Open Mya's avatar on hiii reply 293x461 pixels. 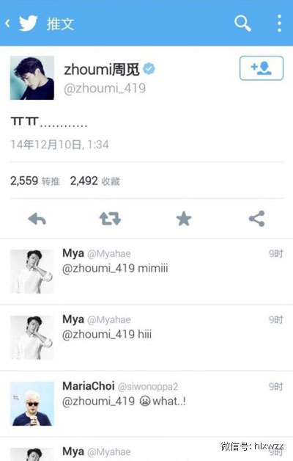(32, 338)
